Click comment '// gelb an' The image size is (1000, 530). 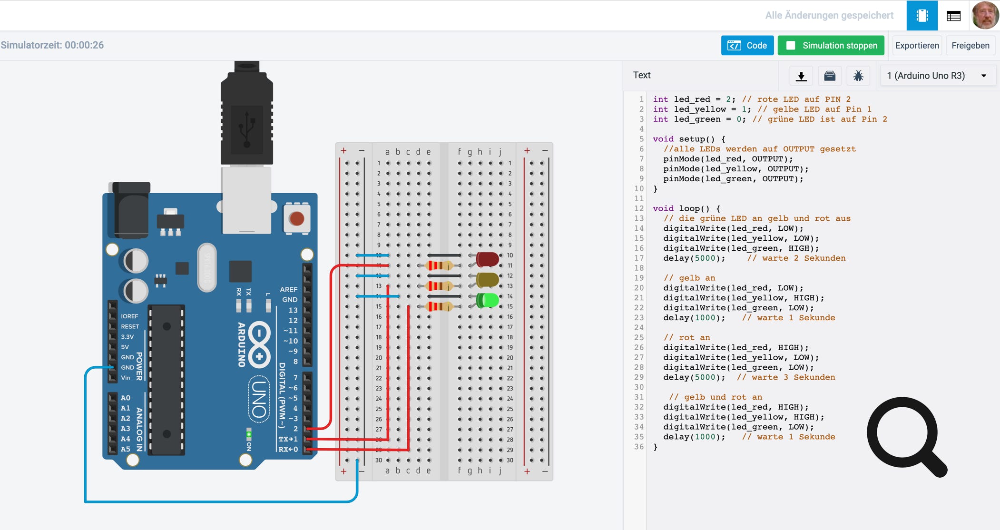pos(689,278)
